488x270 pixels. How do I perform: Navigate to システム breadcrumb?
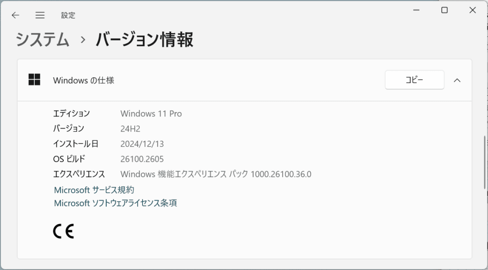click(x=42, y=40)
